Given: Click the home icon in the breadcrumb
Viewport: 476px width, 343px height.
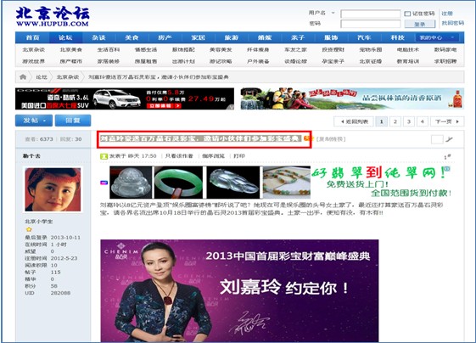Looking at the screenshot, I should [x=23, y=77].
